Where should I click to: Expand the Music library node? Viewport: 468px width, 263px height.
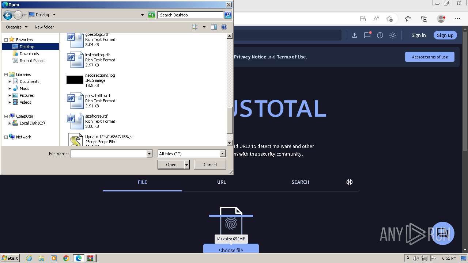[10, 88]
